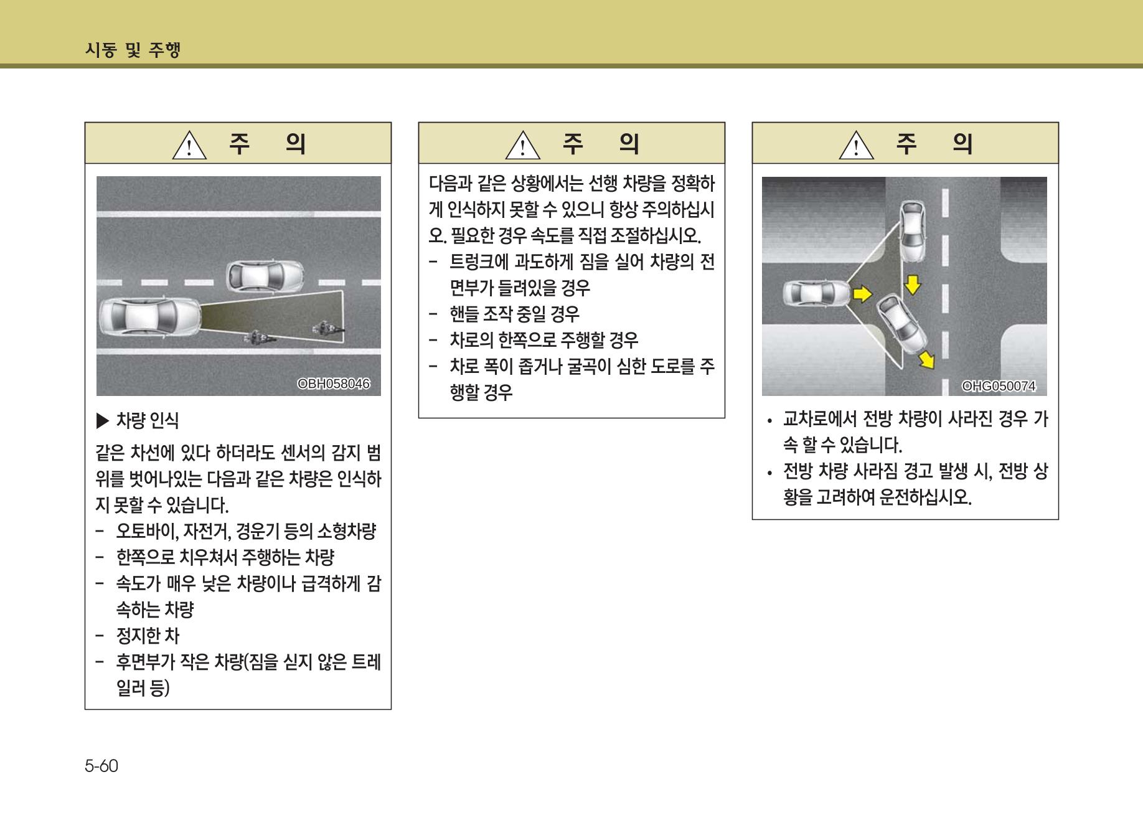Click the warning triangle in the right caution box
The image size is (1143, 815).
coord(857,145)
